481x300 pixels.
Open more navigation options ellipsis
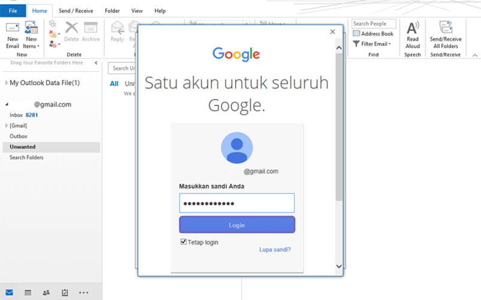(x=84, y=293)
